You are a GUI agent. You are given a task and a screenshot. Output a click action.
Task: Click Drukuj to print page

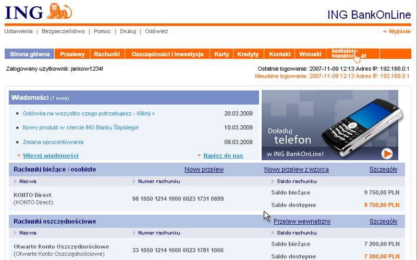click(128, 31)
